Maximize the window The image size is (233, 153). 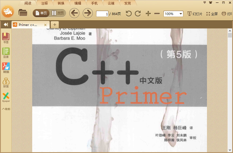pos(223,3)
